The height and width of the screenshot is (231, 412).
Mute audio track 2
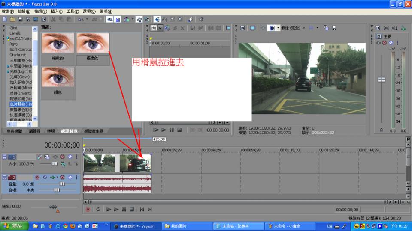(70, 177)
